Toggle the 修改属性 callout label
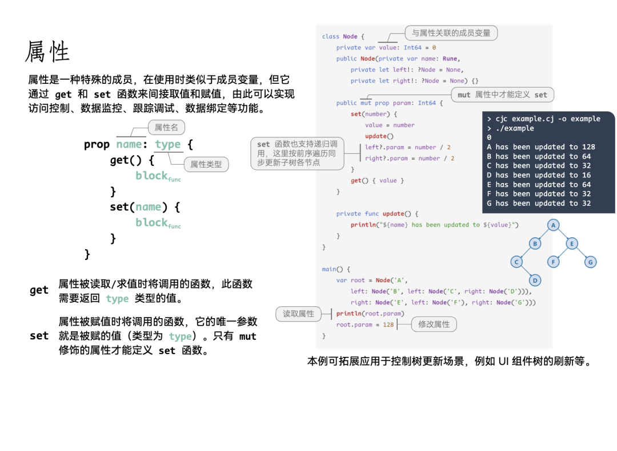The width and height of the screenshot is (617, 451). [x=434, y=324]
